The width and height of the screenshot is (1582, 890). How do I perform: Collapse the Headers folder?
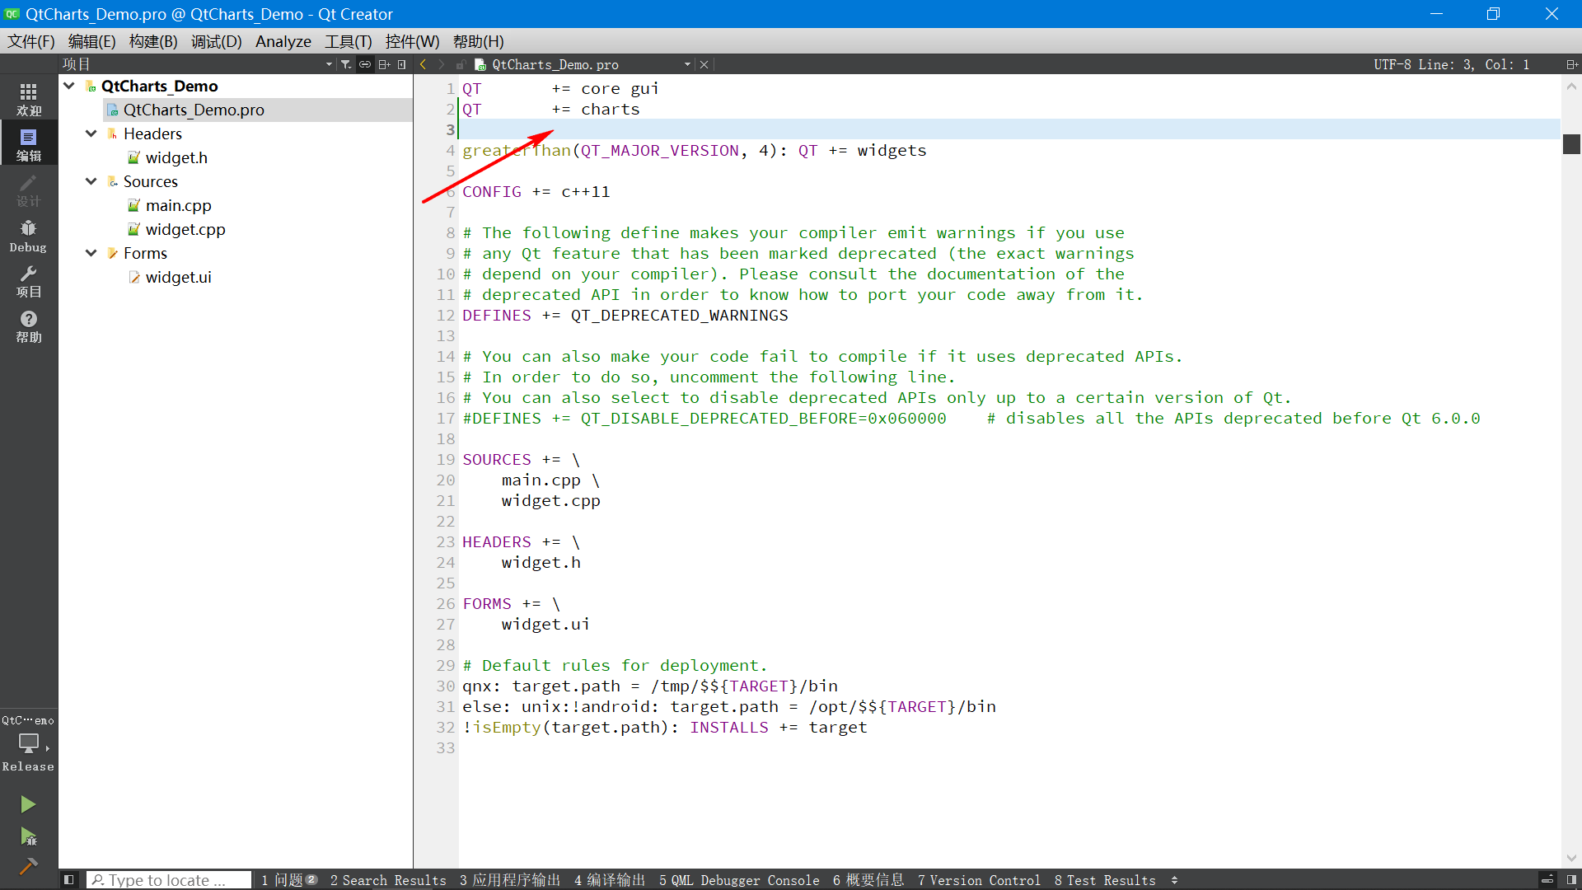pyautogui.click(x=91, y=133)
